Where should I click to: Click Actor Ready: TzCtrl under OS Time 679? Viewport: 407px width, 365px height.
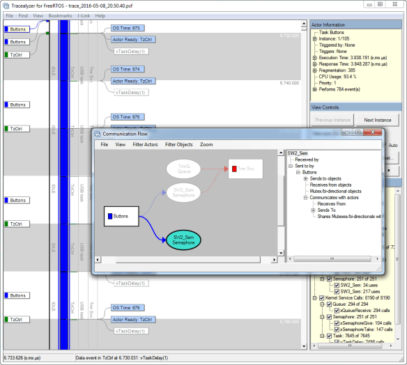[x=133, y=320]
